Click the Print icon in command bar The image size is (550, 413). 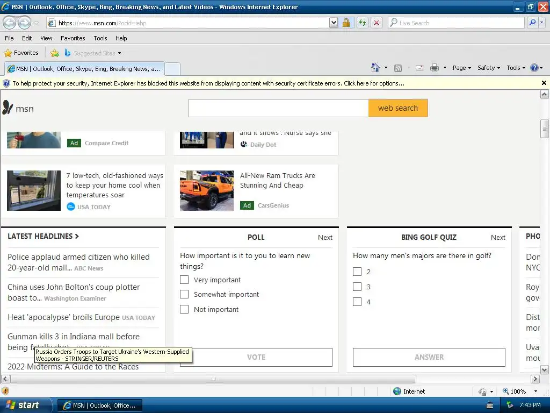click(435, 68)
